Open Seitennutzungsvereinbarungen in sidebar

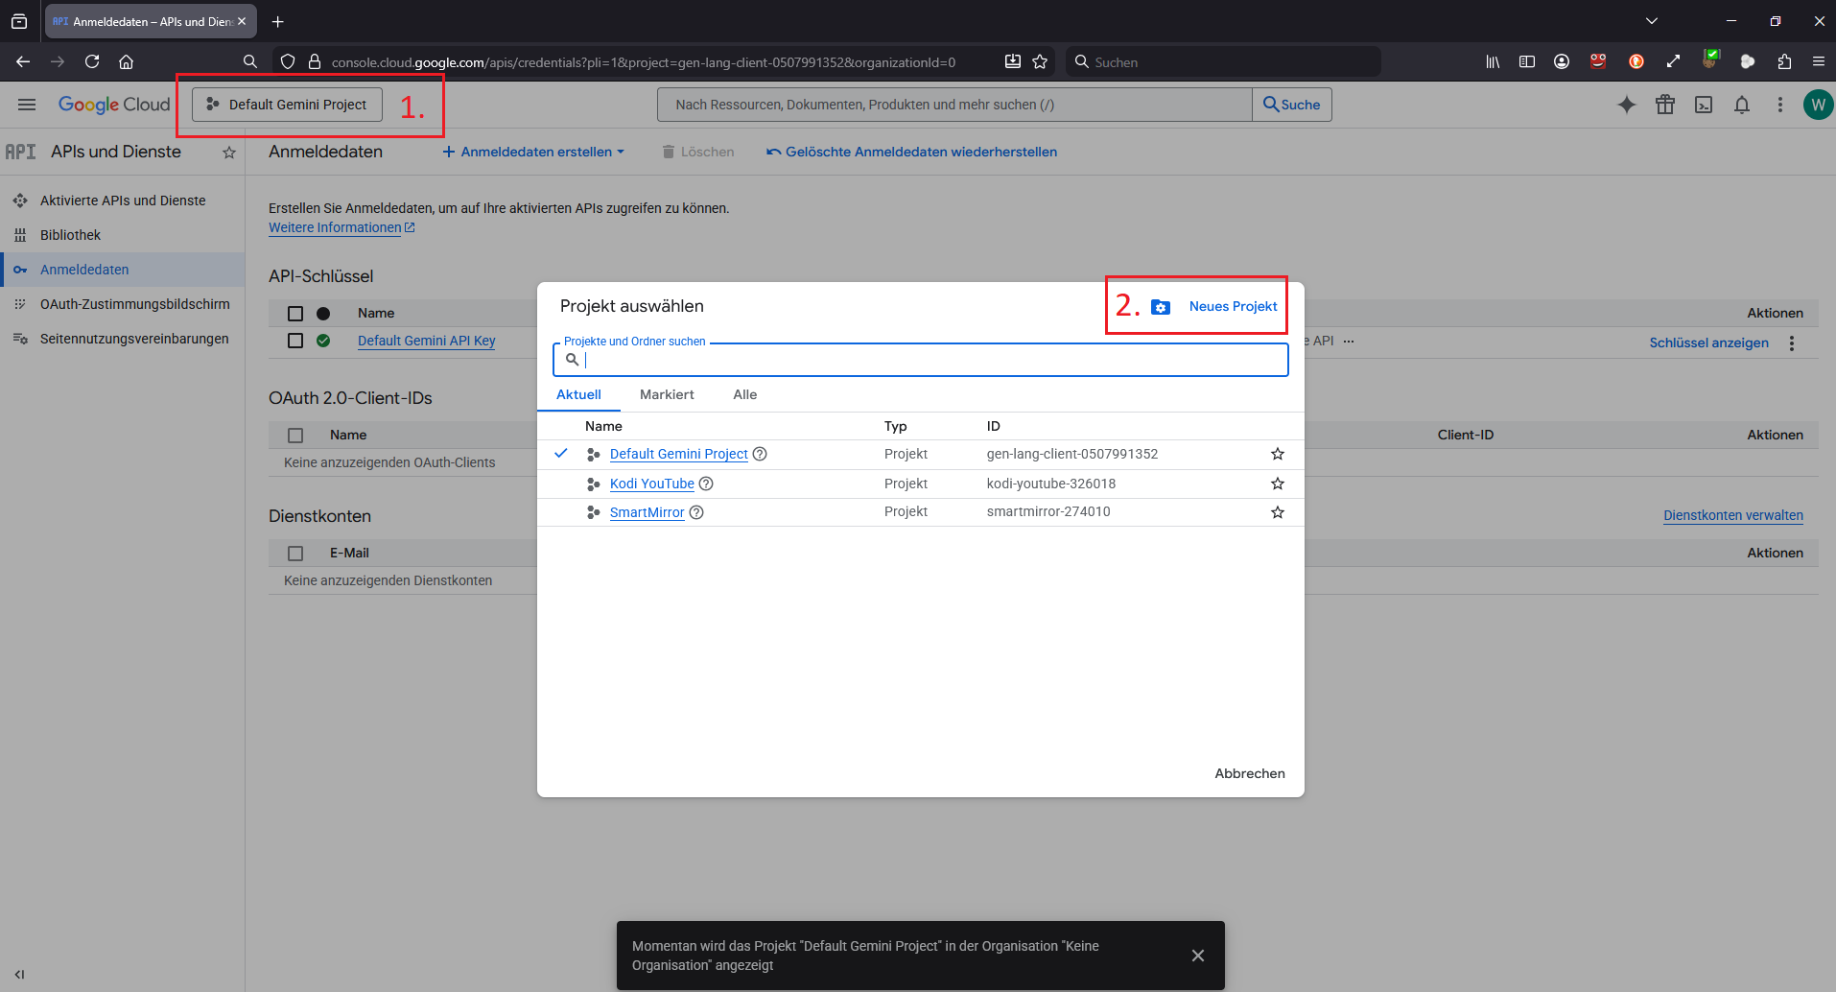[x=123, y=339]
